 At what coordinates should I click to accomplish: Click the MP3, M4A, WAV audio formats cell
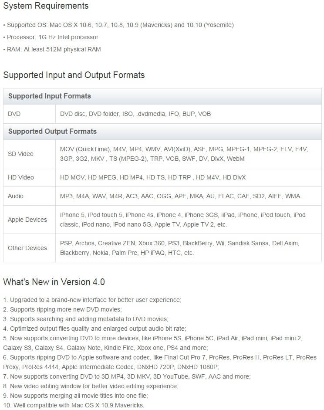coord(189,196)
